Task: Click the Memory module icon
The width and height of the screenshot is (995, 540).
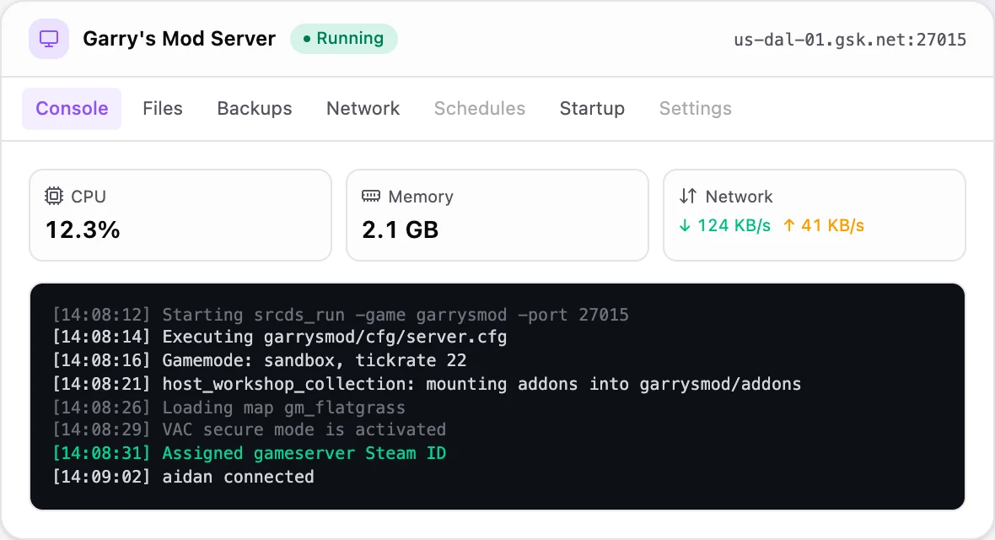Action: pyautogui.click(x=370, y=196)
